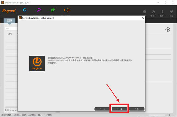This screenshot has width=177, height=117.
Task: Click the 片名 column header
Action: [x=10, y=34]
